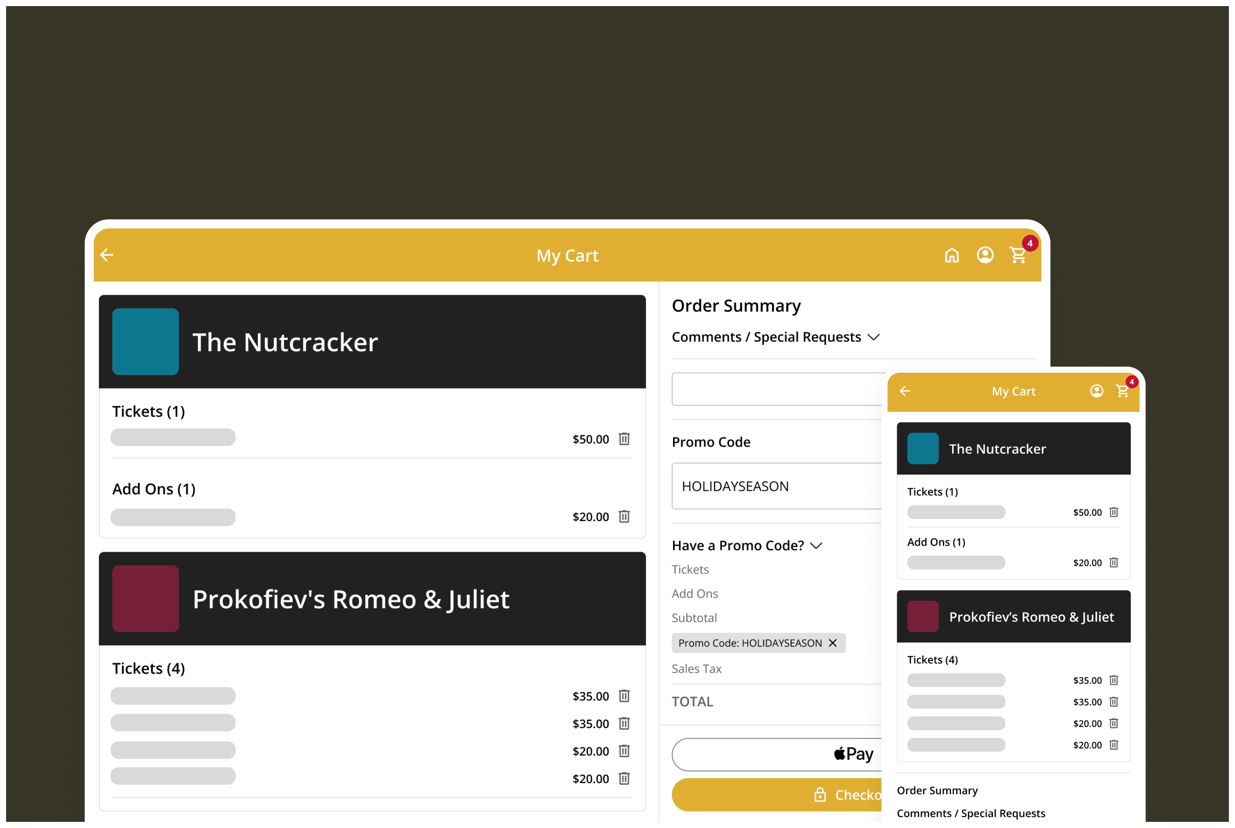Click The Nutcracker teal thumbnail in tablet view
1235x828 pixels.
click(146, 342)
